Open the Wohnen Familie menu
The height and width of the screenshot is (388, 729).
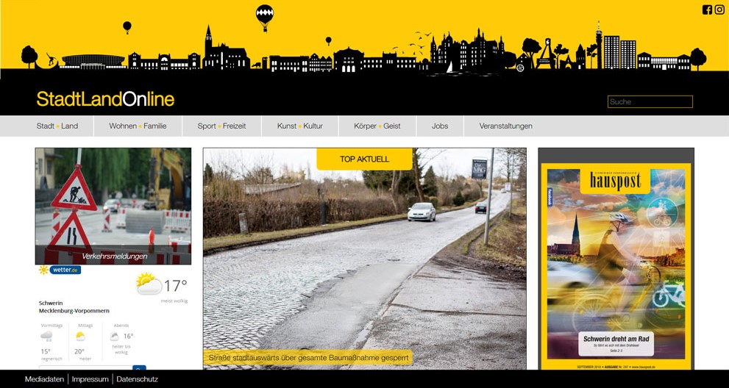(138, 126)
